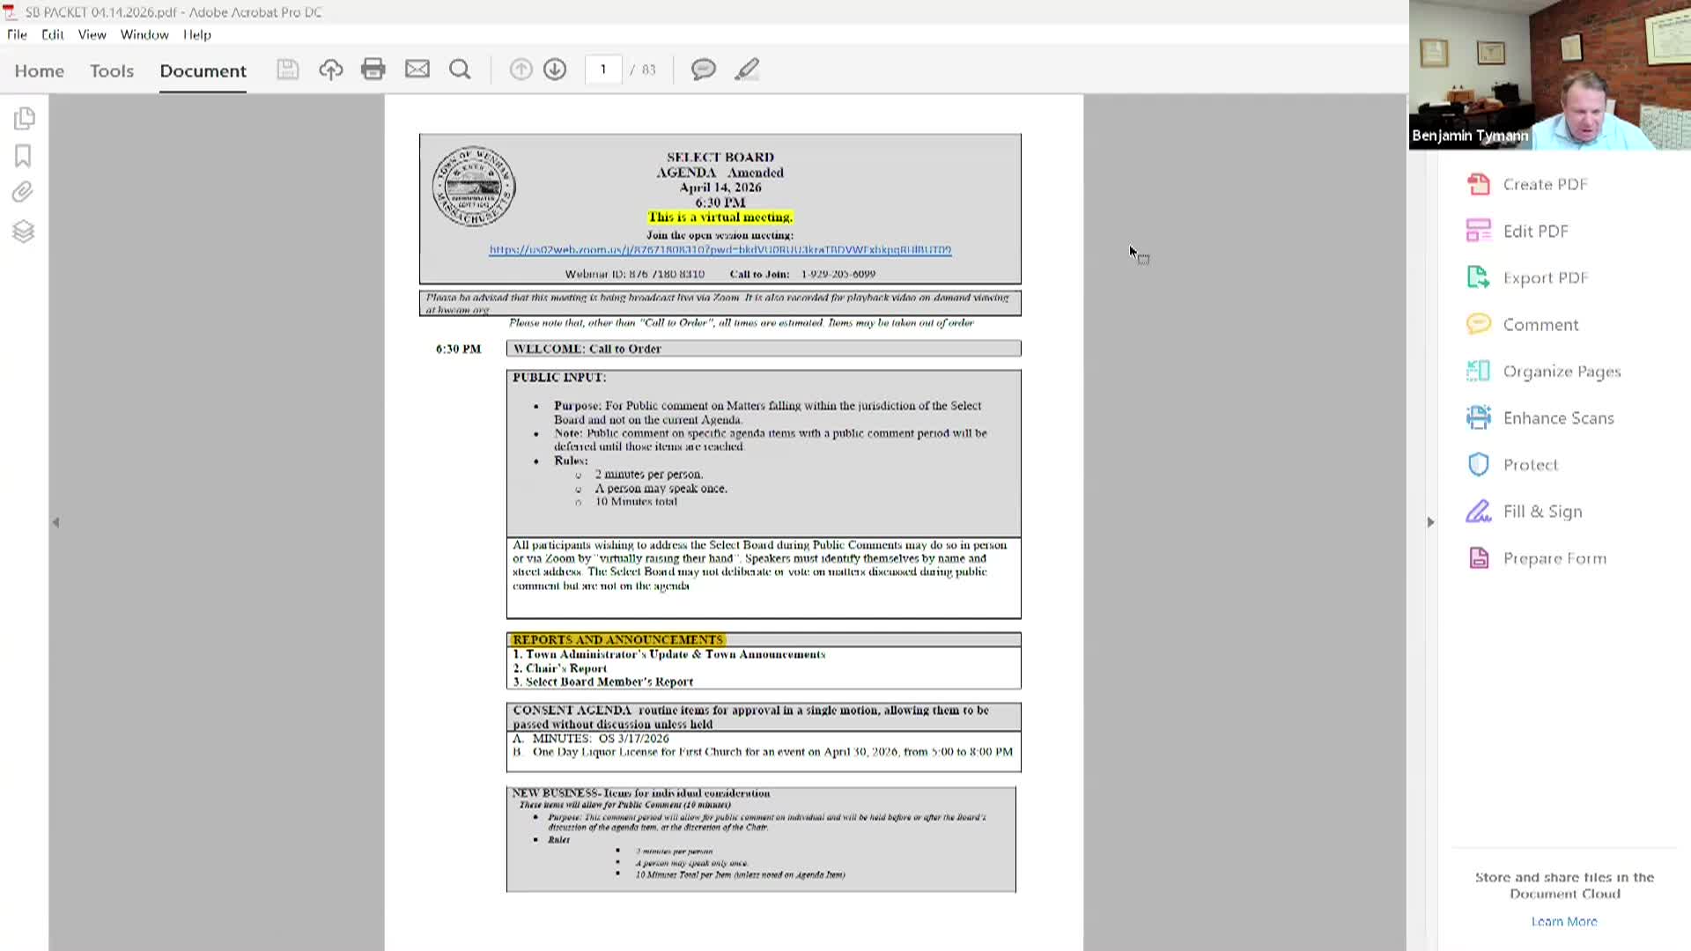This screenshot has height=951, width=1691.
Task: Switch to the Tools tab
Action: (x=112, y=70)
